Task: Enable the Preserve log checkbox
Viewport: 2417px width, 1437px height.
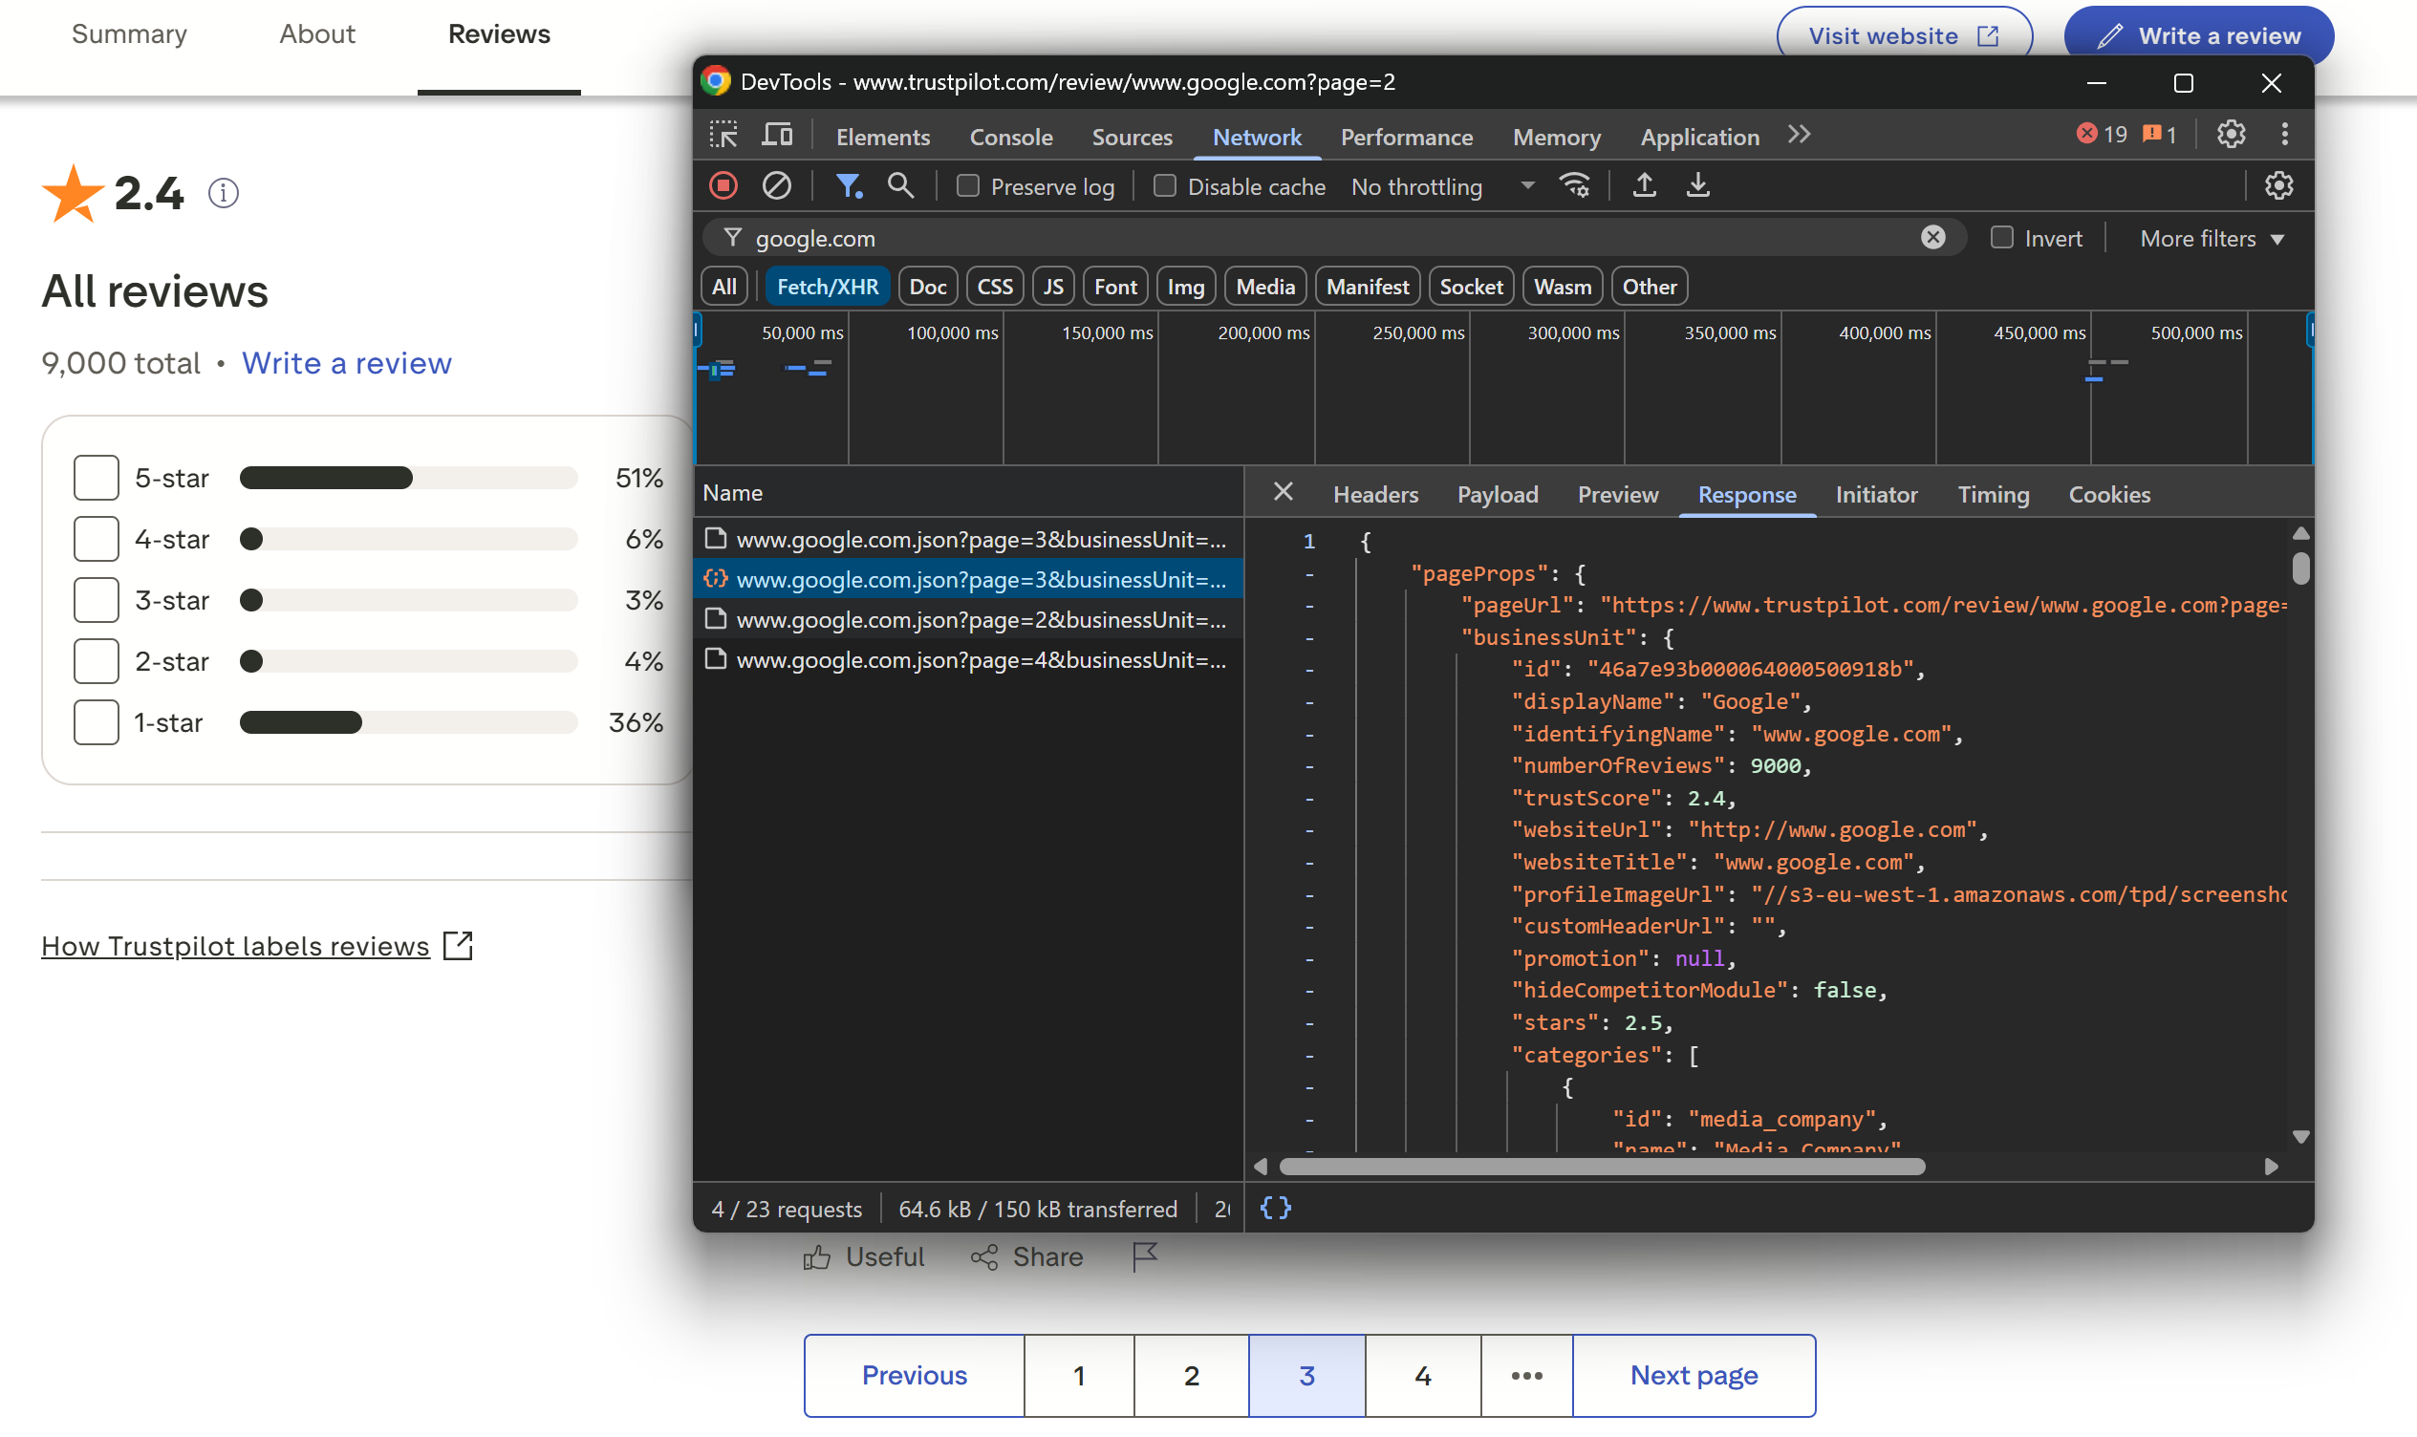Action: click(x=967, y=186)
